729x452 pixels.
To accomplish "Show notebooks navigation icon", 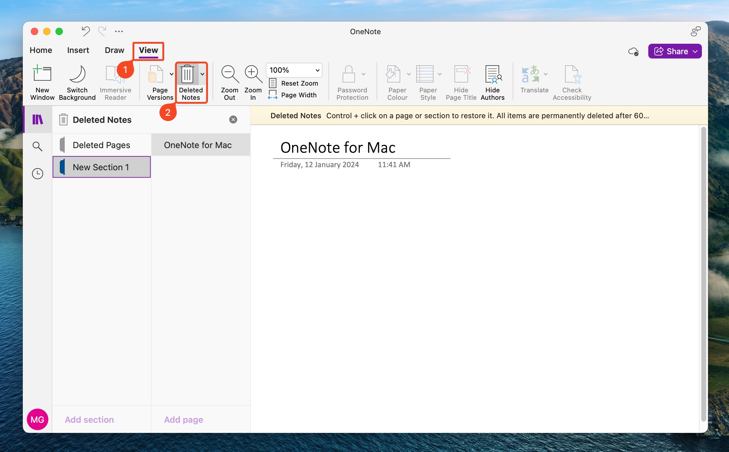I will 38,119.
